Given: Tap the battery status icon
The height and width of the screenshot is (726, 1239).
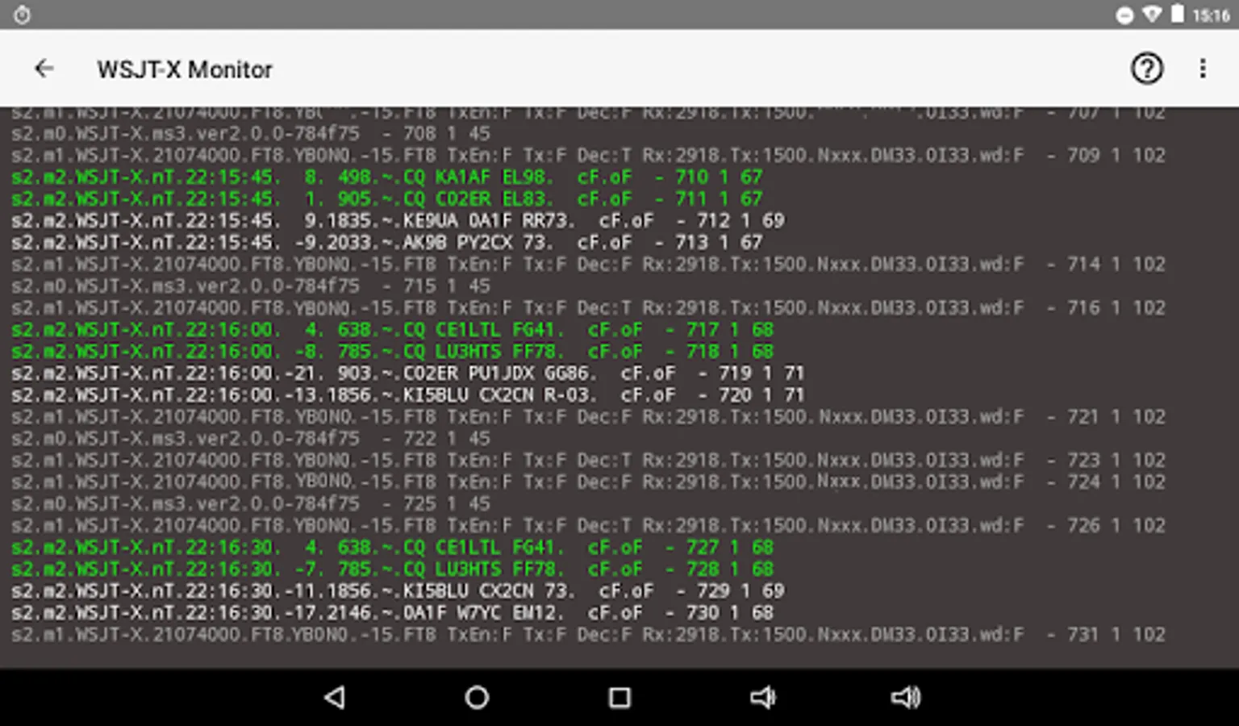Looking at the screenshot, I should click(x=1178, y=15).
